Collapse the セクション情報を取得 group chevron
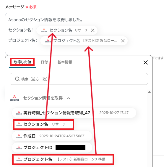164x167 pixels. point(69,98)
